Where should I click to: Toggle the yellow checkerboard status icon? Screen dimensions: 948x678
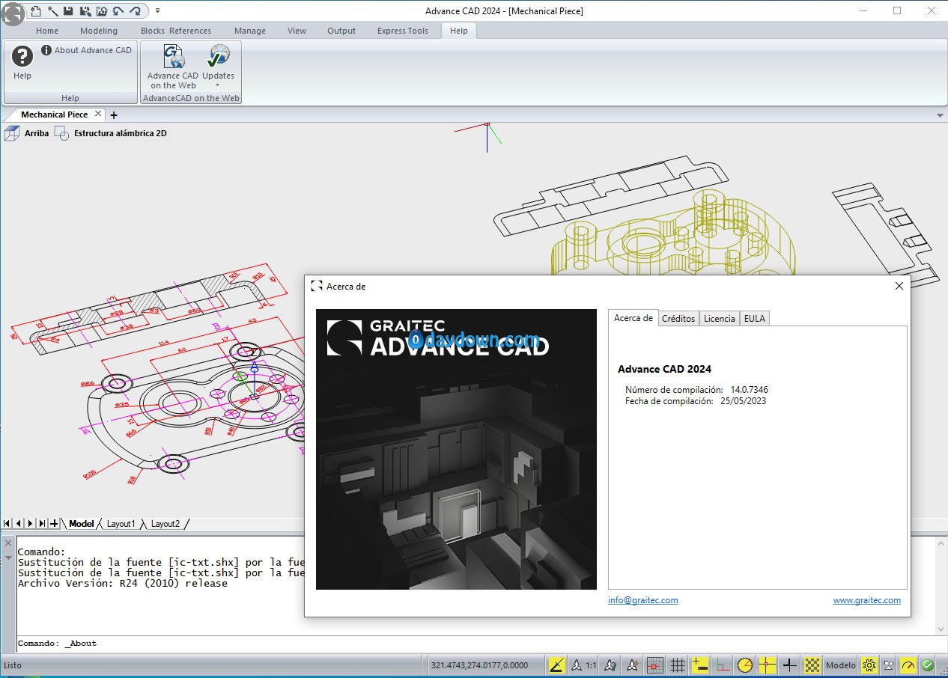812,665
